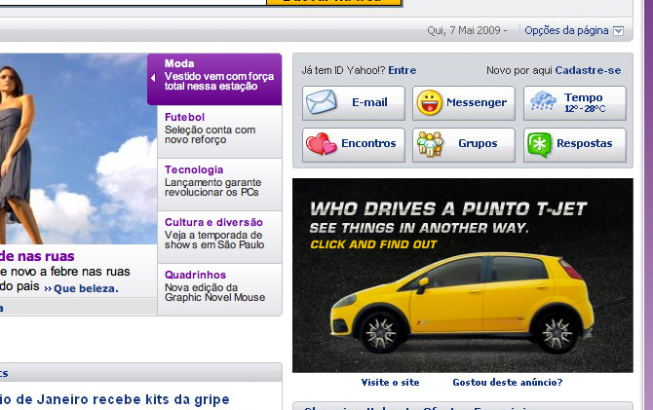The height and width of the screenshot is (410, 653).
Task: Click 'Seleção conta com novo reforço' text
Action: point(210,134)
